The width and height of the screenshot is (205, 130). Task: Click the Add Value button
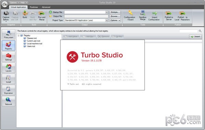(x=71, y=37)
